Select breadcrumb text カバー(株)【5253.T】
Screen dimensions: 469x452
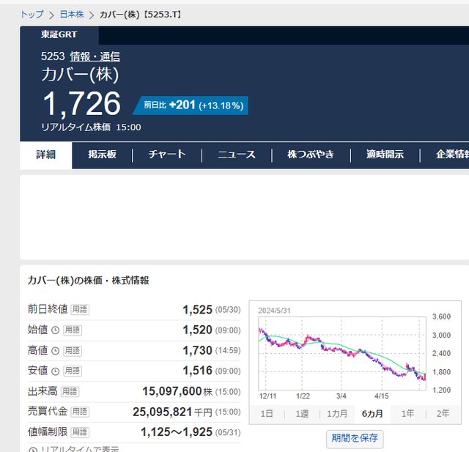[x=140, y=15]
